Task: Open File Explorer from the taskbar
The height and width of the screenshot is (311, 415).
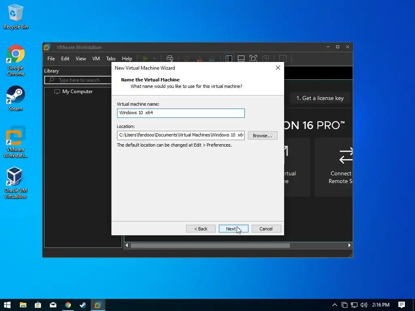Action: (23, 305)
